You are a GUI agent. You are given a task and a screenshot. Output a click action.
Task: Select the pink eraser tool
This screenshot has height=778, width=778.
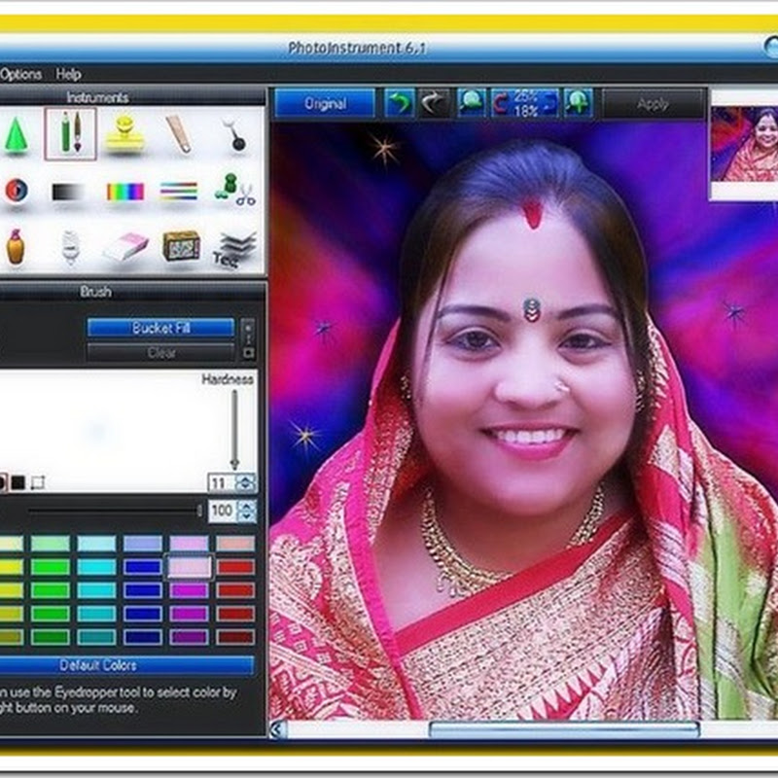tap(126, 247)
